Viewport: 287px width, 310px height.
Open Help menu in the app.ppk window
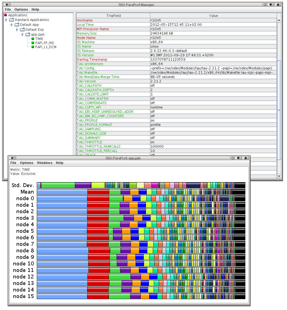[x=60, y=163]
